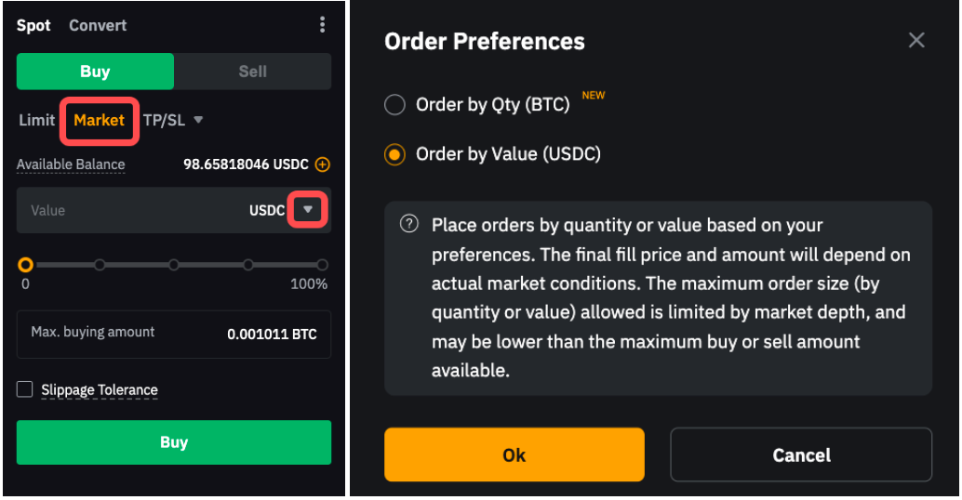The height and width of the screenshot is (500, 962).
Task: Close the Order Preferences dialog
Action: click(916, 40)
